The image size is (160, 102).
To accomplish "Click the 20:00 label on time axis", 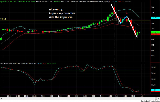I will coord(9,96).
